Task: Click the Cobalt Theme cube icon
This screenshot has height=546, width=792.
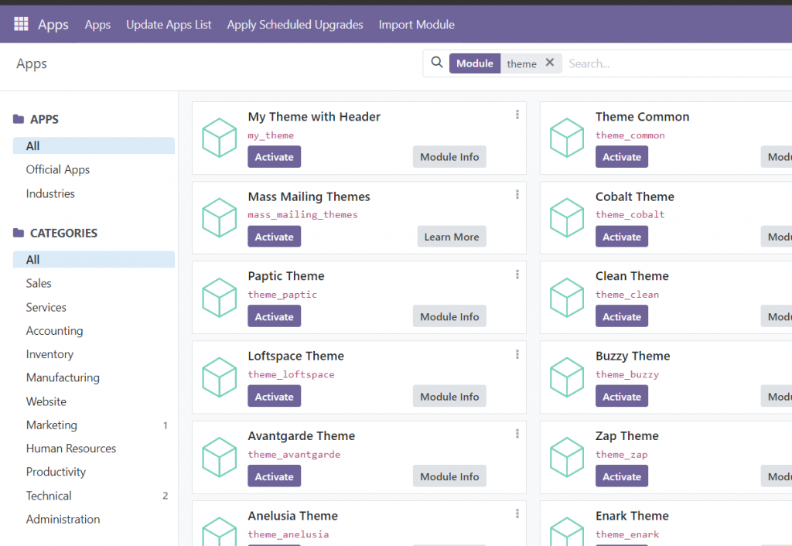Action: click(x=567, y=217)
